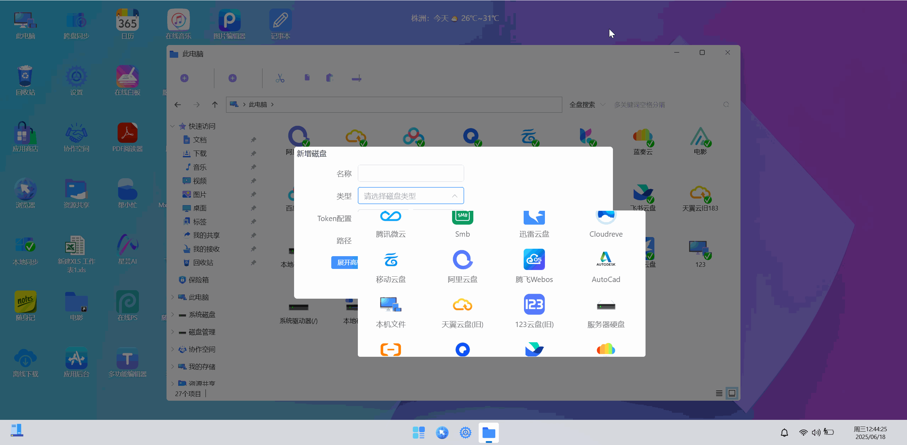Switch to large icon view mode

pyautogui.click(x=732, y=393)
